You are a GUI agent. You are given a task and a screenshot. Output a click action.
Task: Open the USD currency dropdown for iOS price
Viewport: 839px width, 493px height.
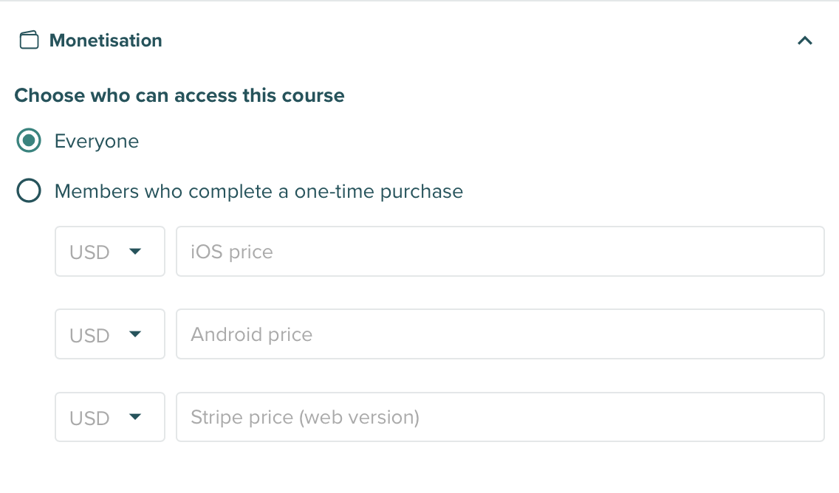point(109,251)
